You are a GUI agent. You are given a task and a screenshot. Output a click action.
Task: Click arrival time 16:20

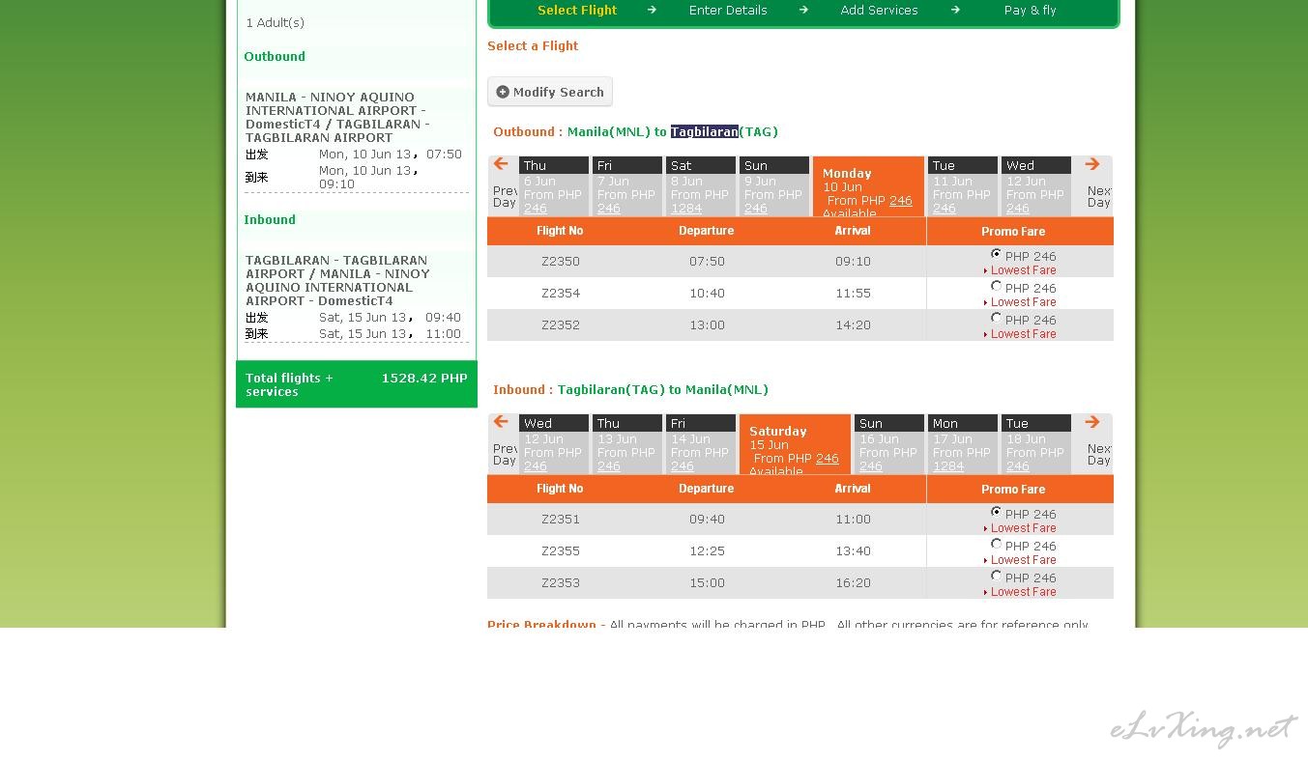tap(853, 583)
